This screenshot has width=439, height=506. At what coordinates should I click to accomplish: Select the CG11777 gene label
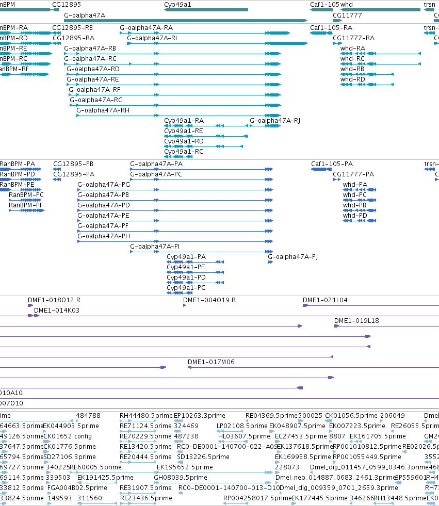(347, 15)
